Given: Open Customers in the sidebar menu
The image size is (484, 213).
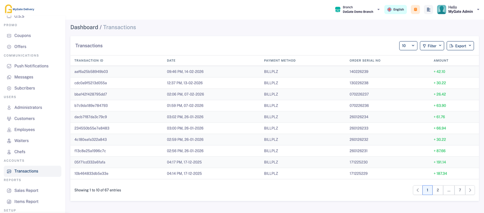Looking at the screenshot, I should (25, 119).
